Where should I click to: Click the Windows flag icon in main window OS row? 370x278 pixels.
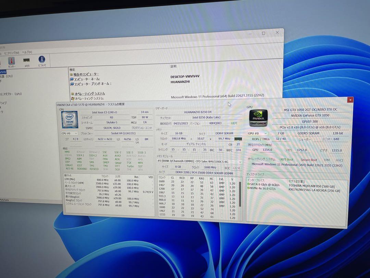(x=73, y=99)
